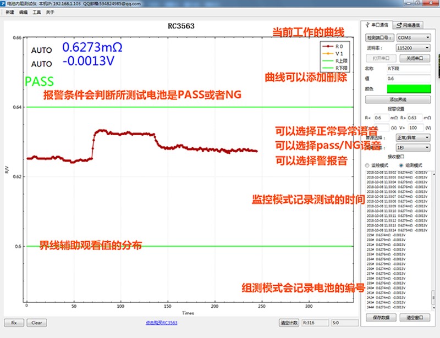Image resolution: width=440 pixels, height=338 pixels.
Task: Click the Times x-axis label
Action: click(x=188, y=313)
